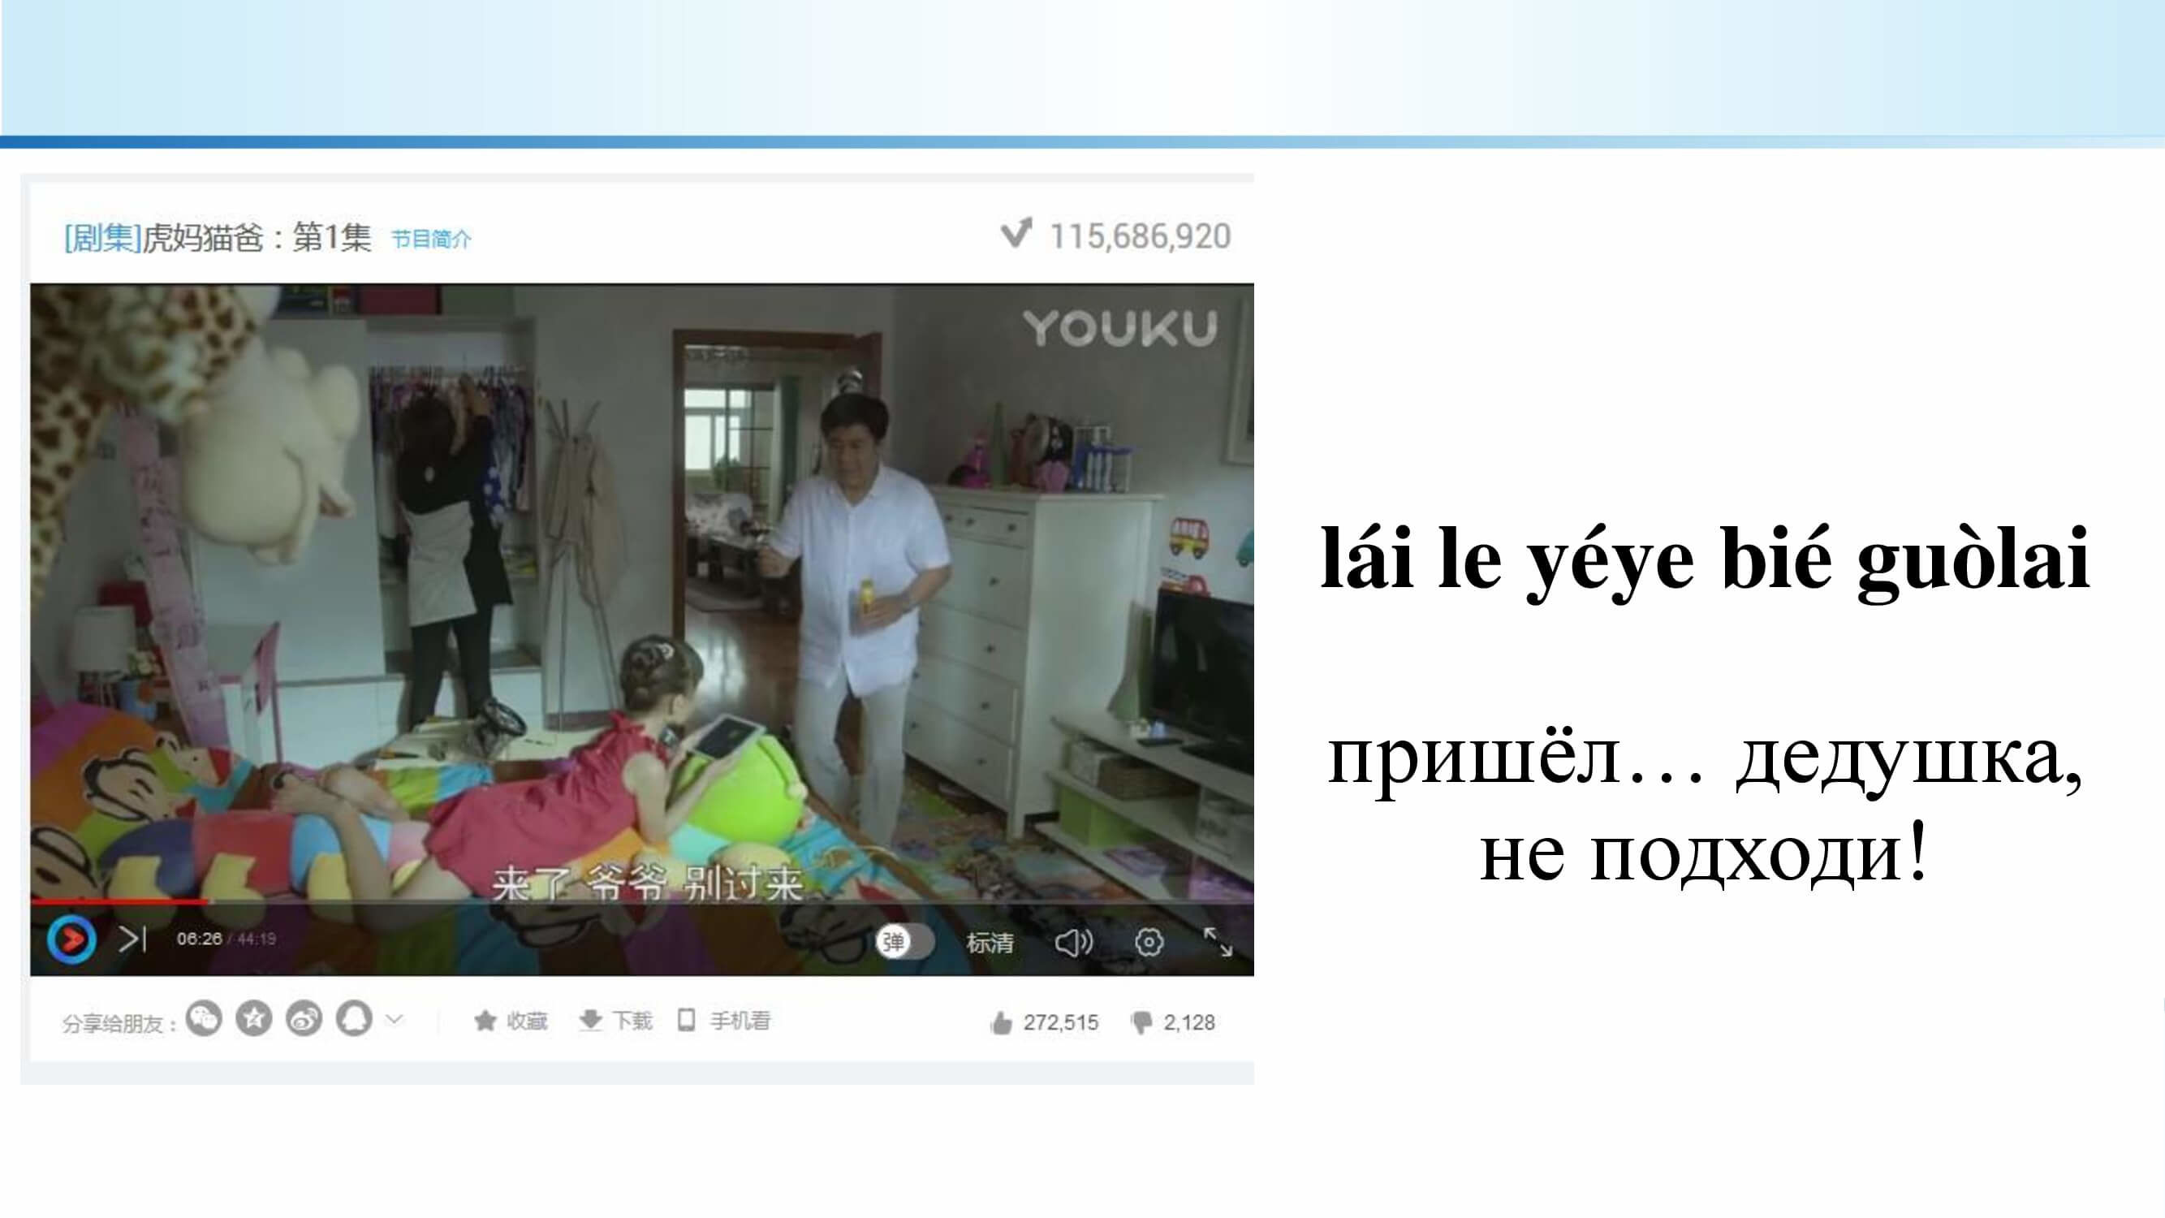
Task: Share to QQ
Action: click(x=354, y=1019)
